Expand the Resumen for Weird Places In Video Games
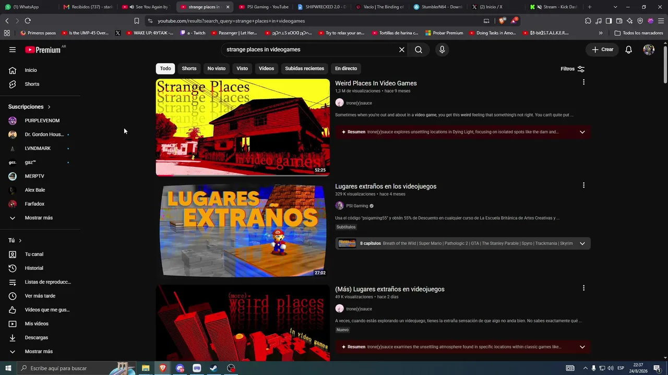 click(582, 132)
